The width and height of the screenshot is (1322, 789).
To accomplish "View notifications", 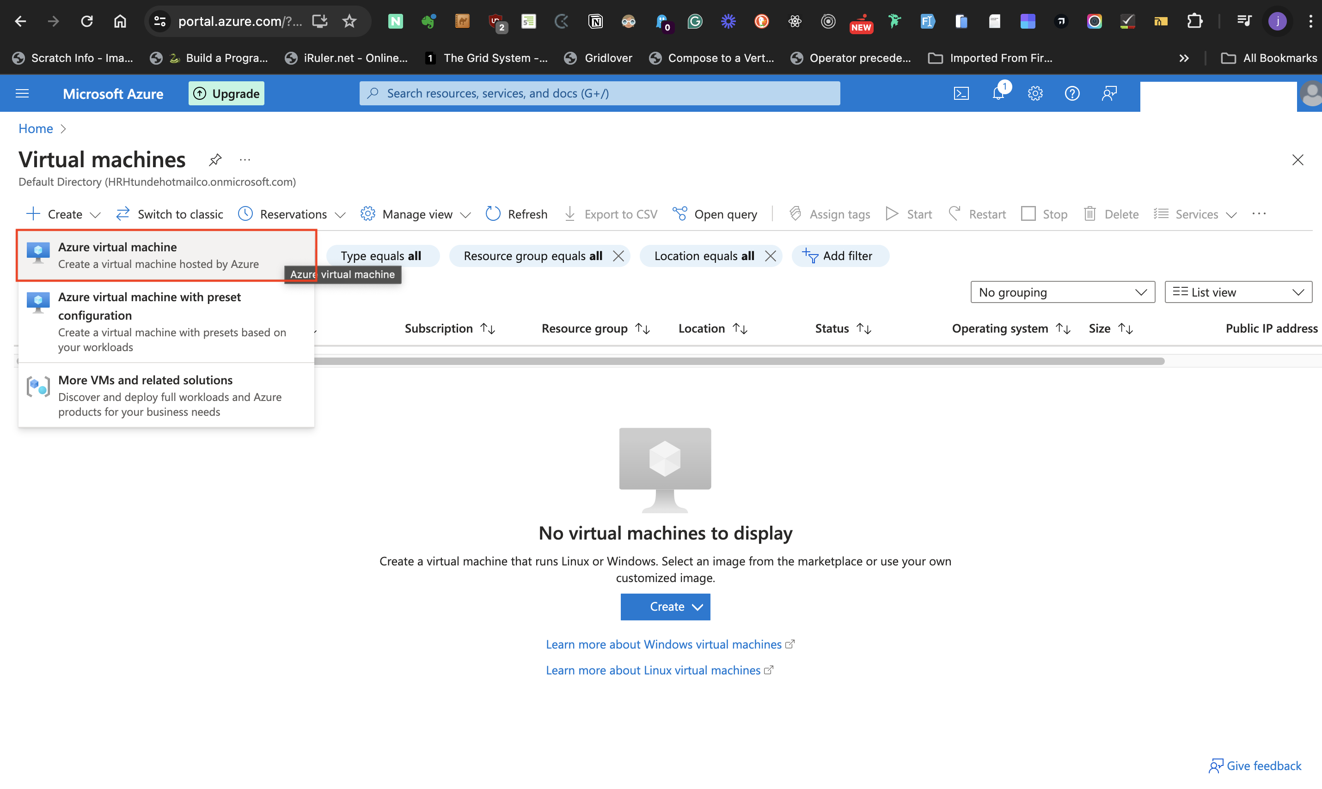I will [998, 93].
